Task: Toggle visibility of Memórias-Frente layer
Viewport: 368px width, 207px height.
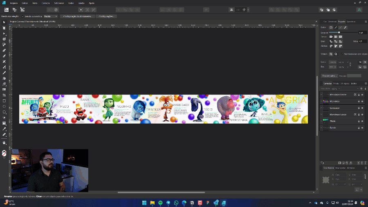Action: coord(362,95)
